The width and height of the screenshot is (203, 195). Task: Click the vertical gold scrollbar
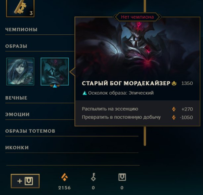[x=145, y=136]
